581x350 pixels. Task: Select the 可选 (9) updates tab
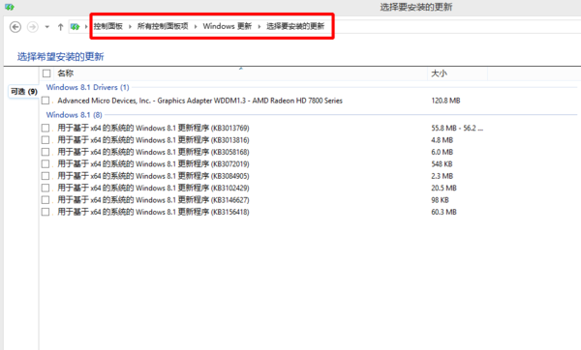[23, 92]
